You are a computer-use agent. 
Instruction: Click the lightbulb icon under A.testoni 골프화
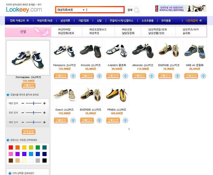point(125,76)
